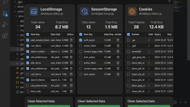Click the sessionID cookie domain text

click(136, 51)
